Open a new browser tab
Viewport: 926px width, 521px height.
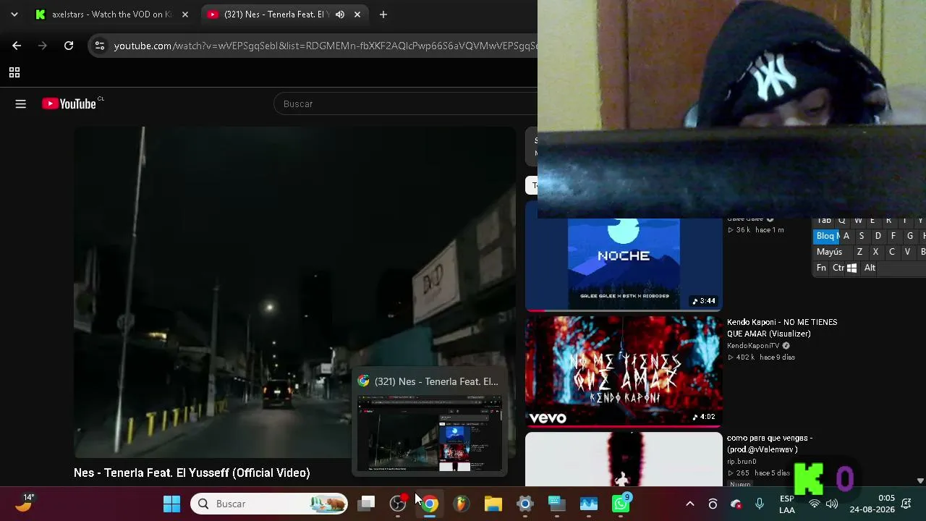pos(383,14)
